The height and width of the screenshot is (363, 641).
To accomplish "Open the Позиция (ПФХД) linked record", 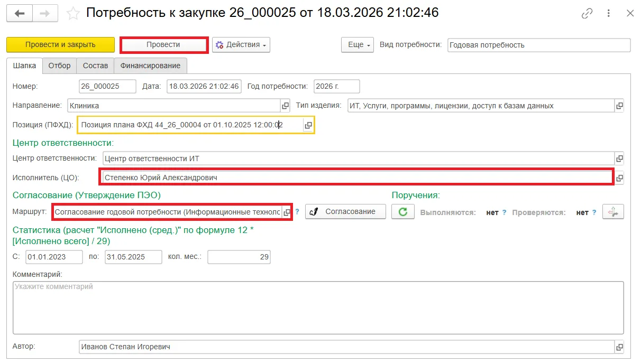I will coord(308,125).
